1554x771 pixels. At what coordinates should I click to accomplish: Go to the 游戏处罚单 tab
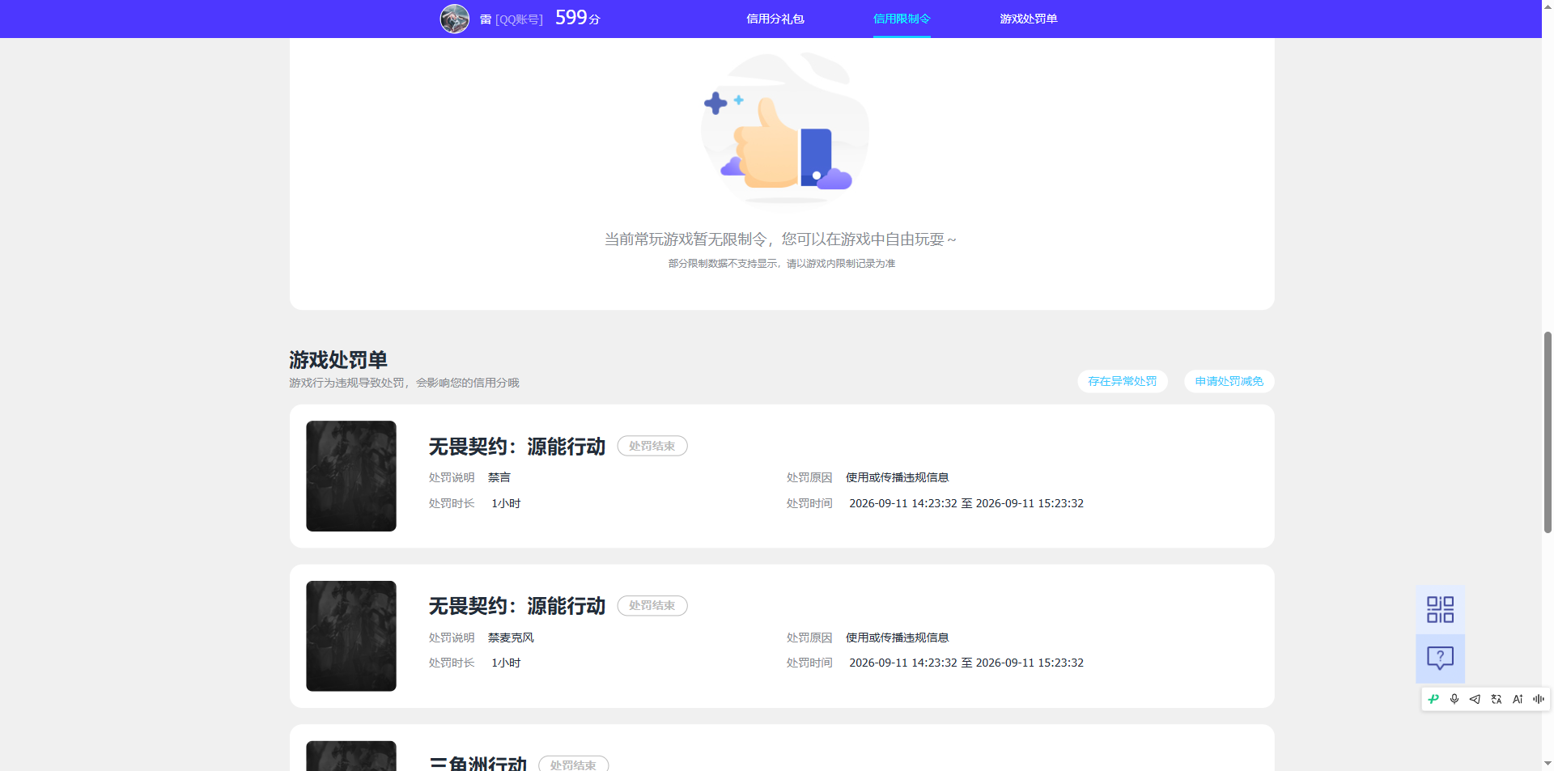pyautogui.click(x=1029, y=19)
